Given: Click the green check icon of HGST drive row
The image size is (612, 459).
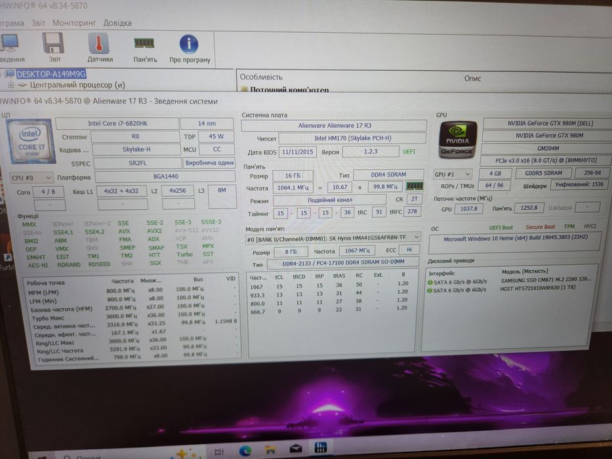Looking at the screenshot, I should [x=430, y=290].
